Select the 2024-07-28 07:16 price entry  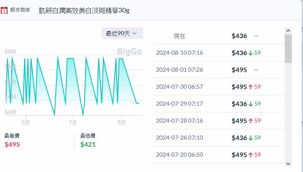click(x=218, y=121)
